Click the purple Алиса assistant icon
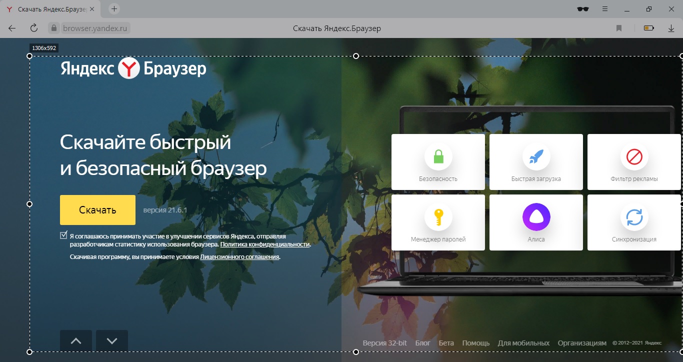 tap(536, 217)
